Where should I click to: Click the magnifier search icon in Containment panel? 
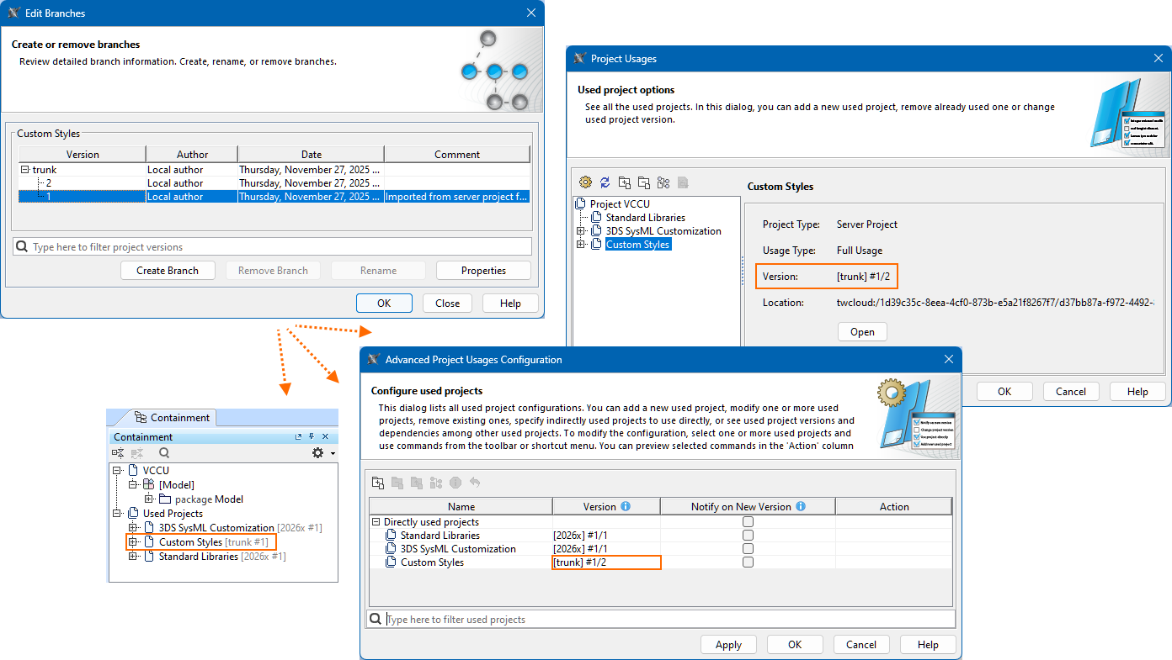click(x=164, y=452)
